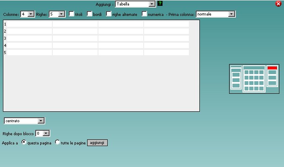Click the last cell in row 5
Viewport: 284px width, 167px height.
166,52
